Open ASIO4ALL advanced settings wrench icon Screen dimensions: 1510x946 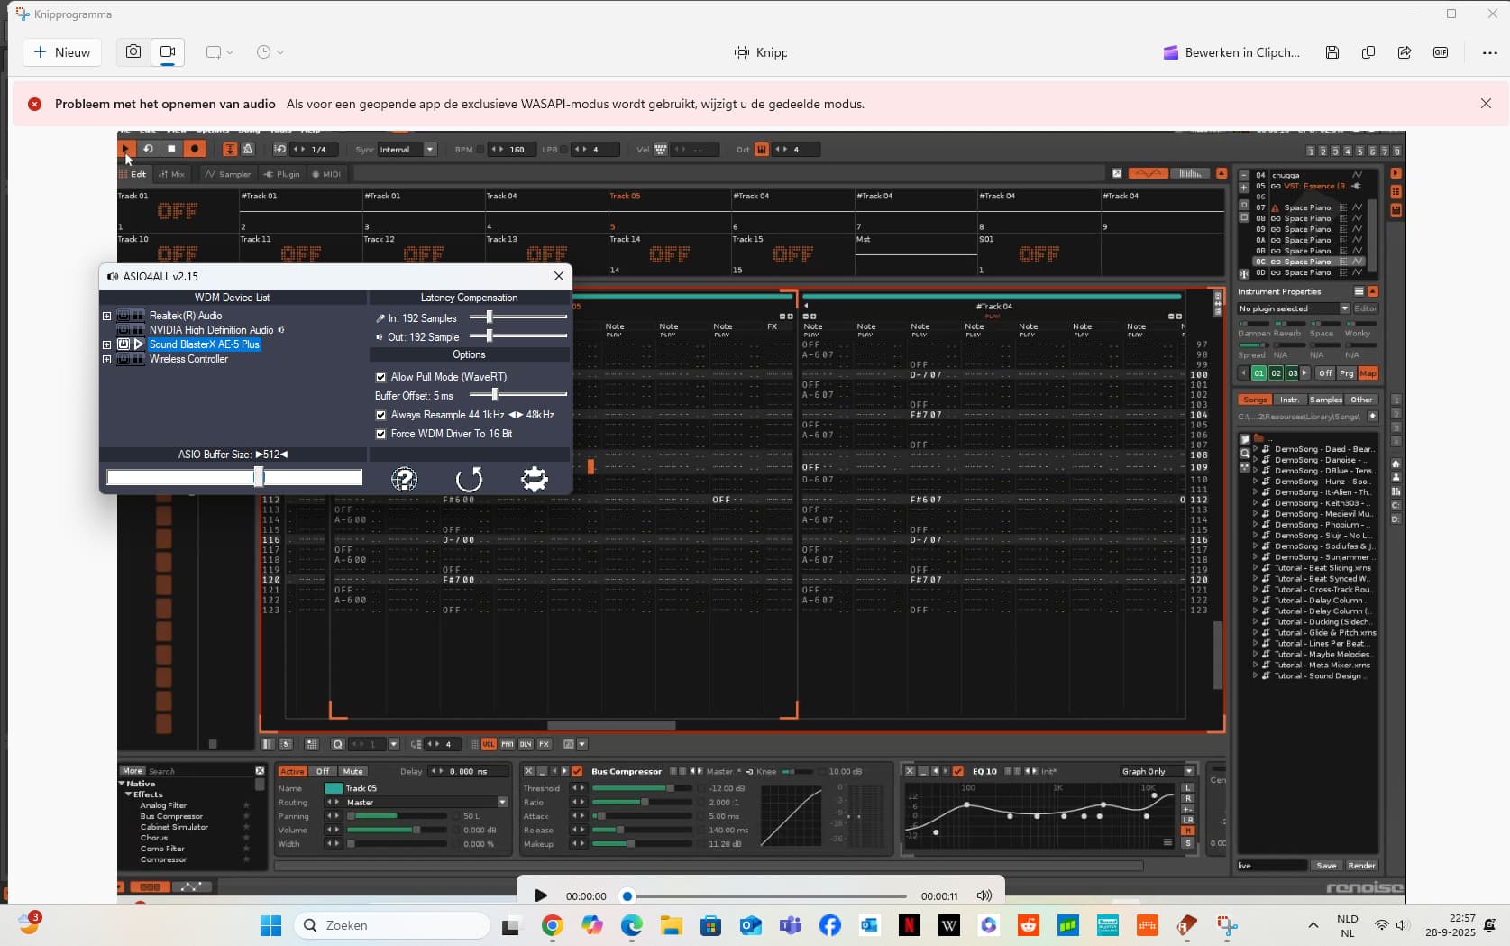click(535, 479)
